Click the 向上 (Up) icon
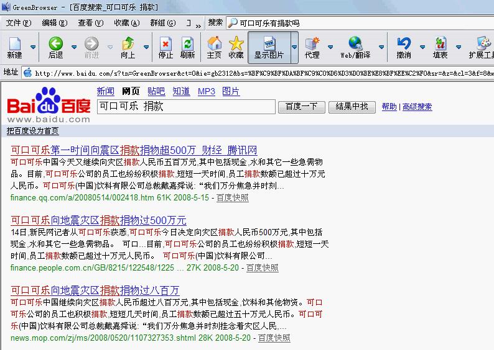The height and width of the screenshot is (350, 494). 128,47
